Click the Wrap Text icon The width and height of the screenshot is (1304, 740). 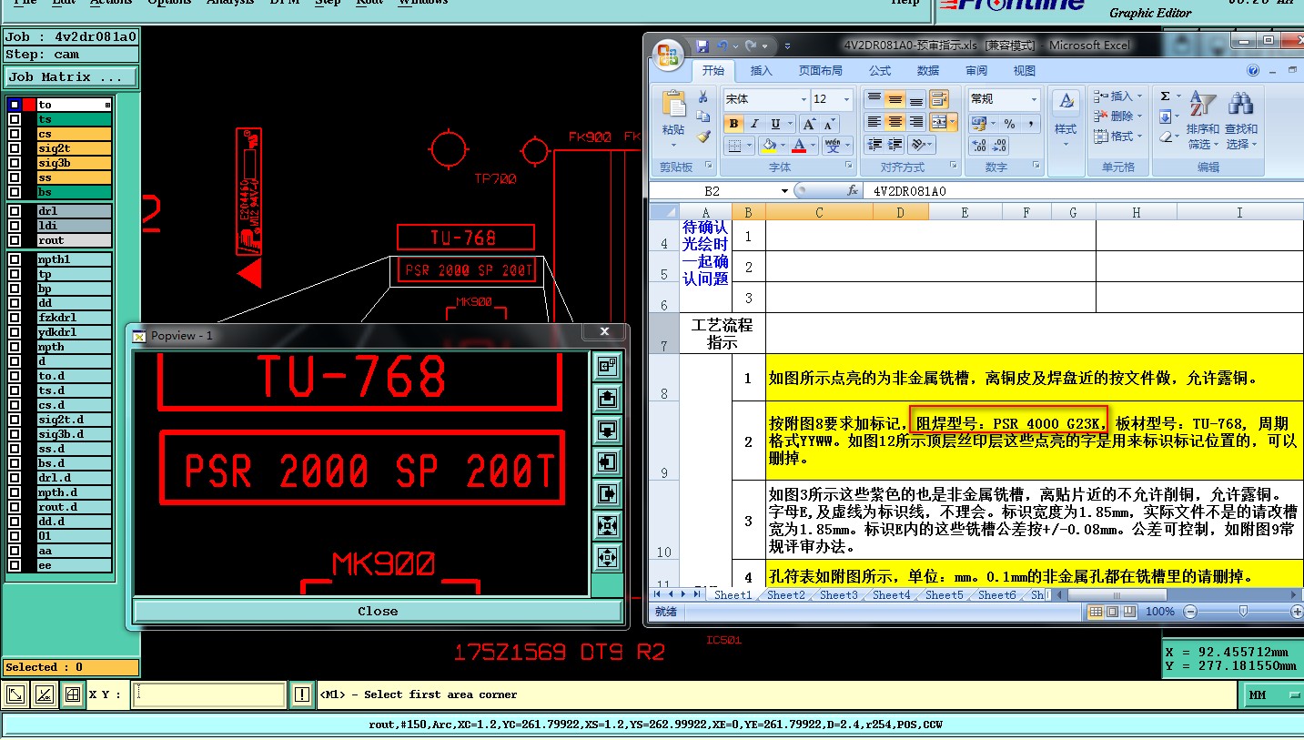click(x=939, y=98)
